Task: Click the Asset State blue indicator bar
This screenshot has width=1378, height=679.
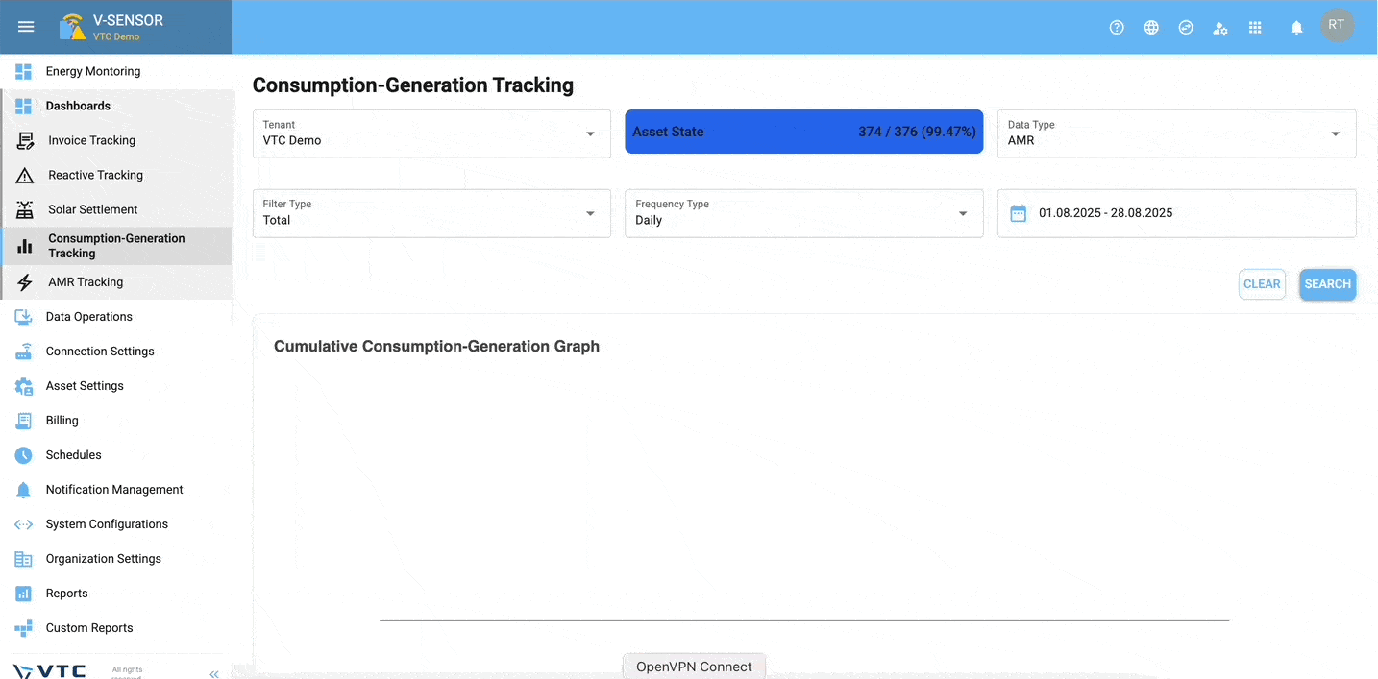Action: [803, 132]
